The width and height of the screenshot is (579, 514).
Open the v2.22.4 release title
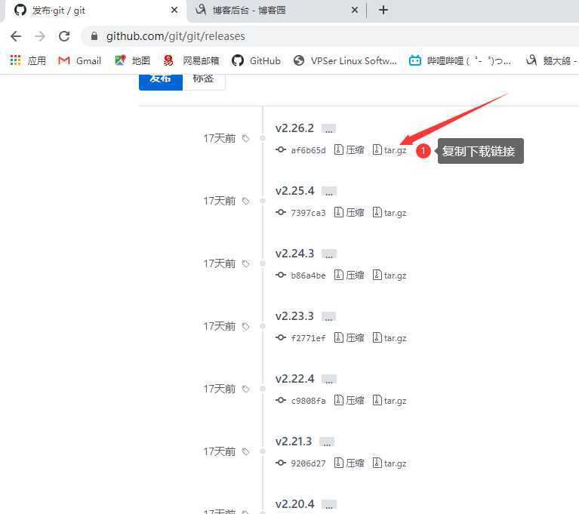coord(294,379)
